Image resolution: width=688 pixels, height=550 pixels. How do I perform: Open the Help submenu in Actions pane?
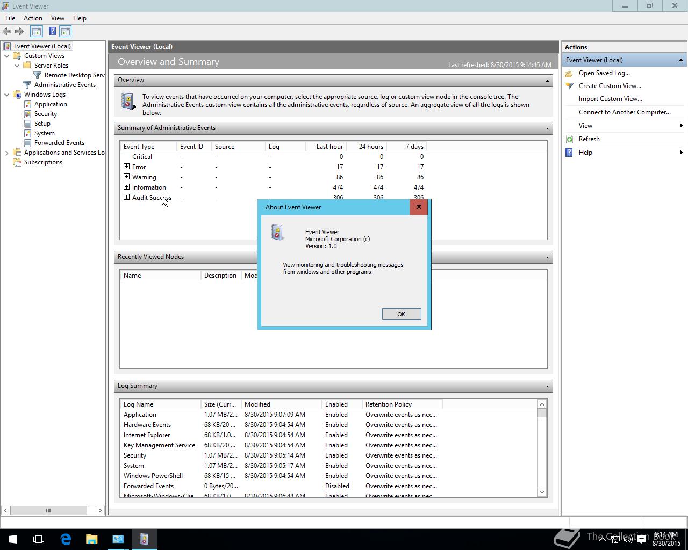[x=624, y=153]
